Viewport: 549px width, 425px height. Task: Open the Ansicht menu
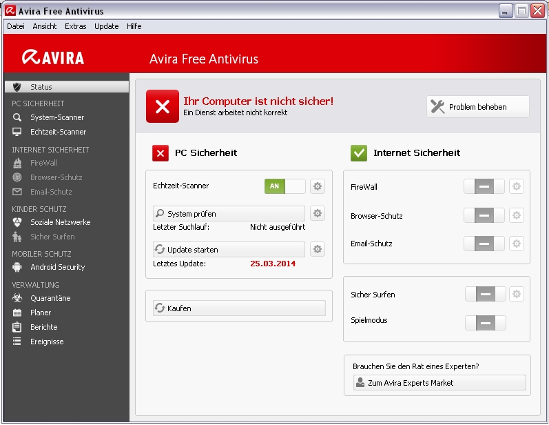[45, 26]
